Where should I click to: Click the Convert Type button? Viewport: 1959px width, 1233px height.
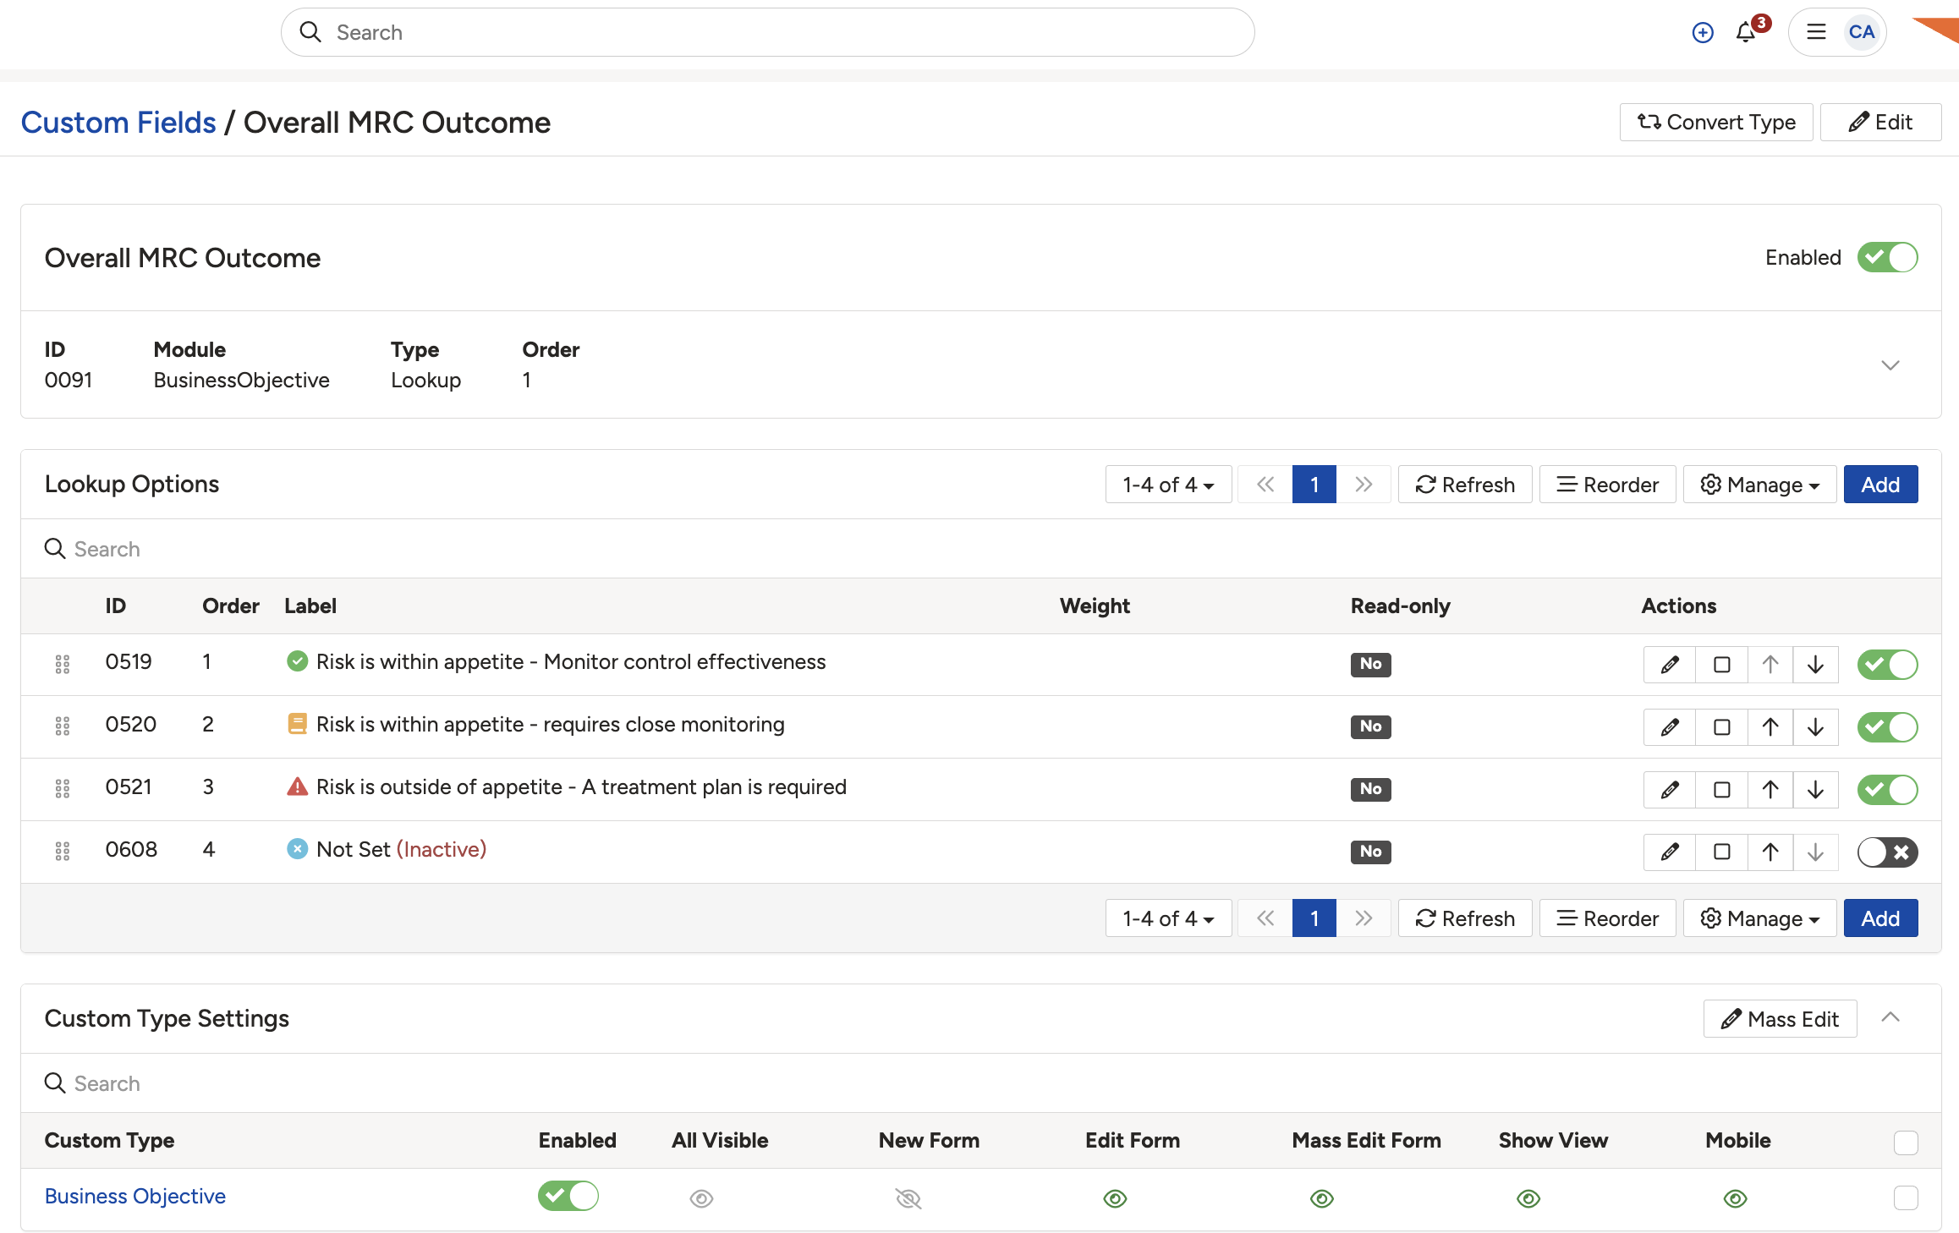(1716, 123)
